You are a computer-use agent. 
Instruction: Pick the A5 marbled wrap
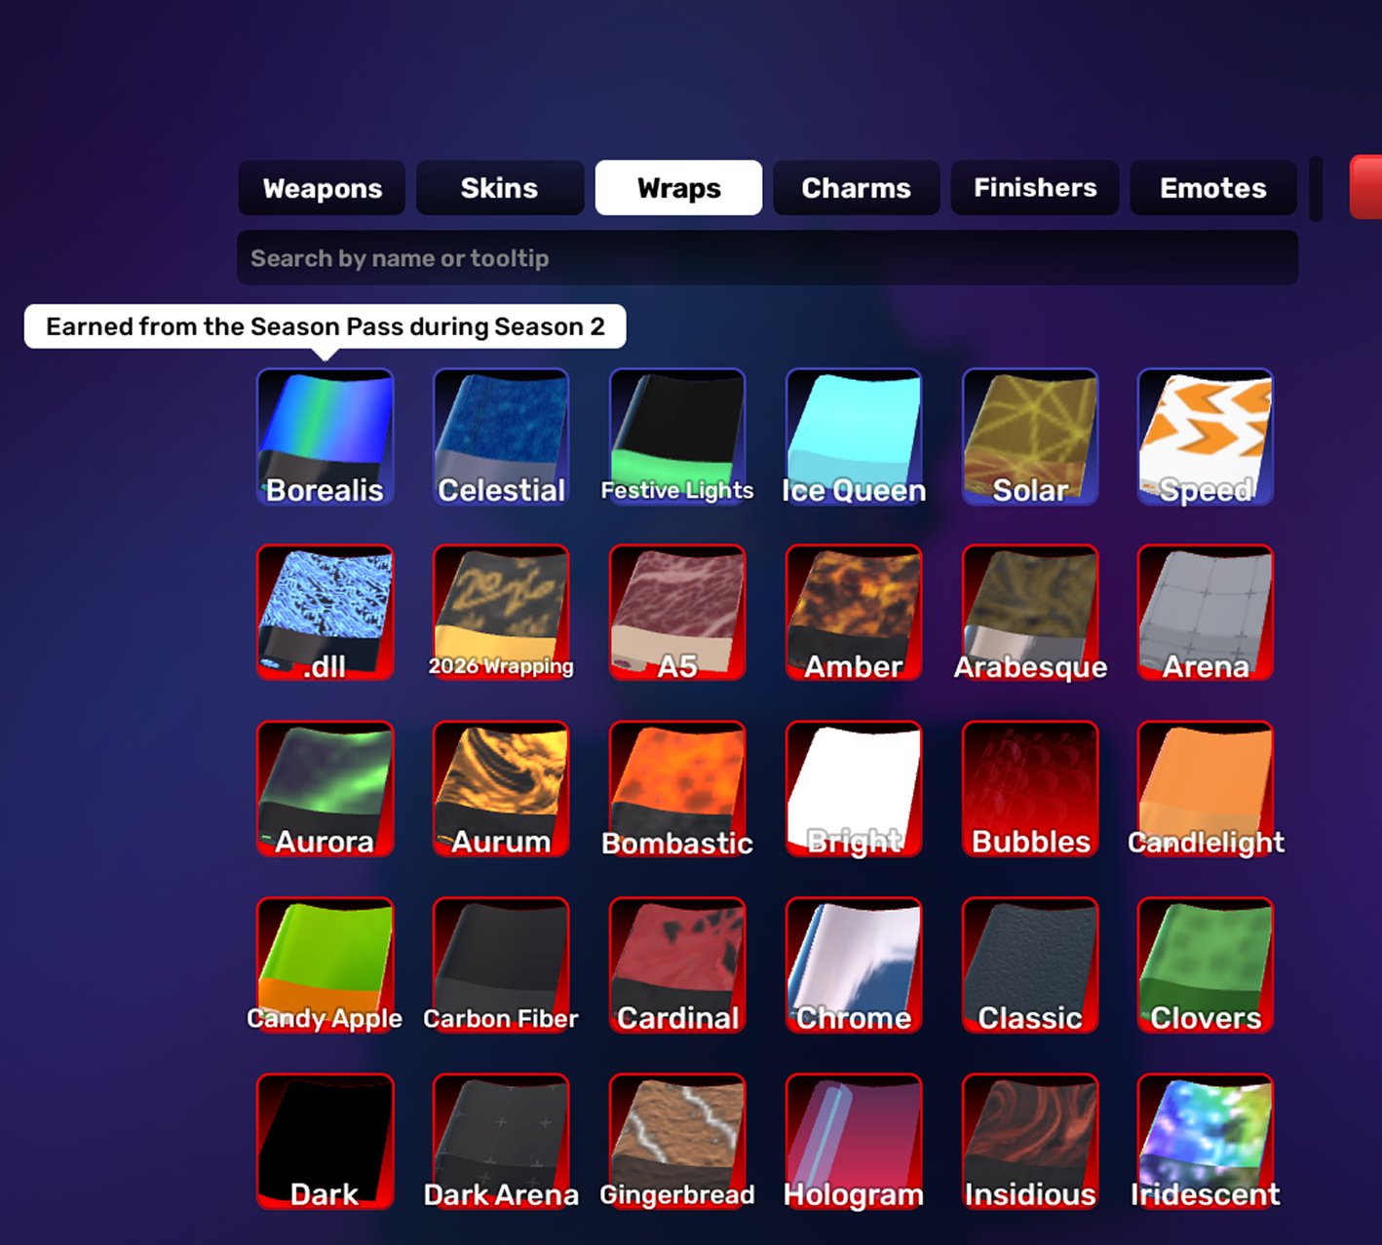click(x=677, y=613)
